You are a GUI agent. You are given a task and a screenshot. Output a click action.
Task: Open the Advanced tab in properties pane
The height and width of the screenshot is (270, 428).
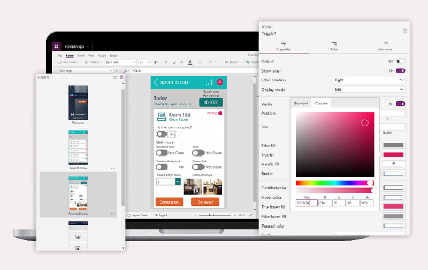click(385, 46)
